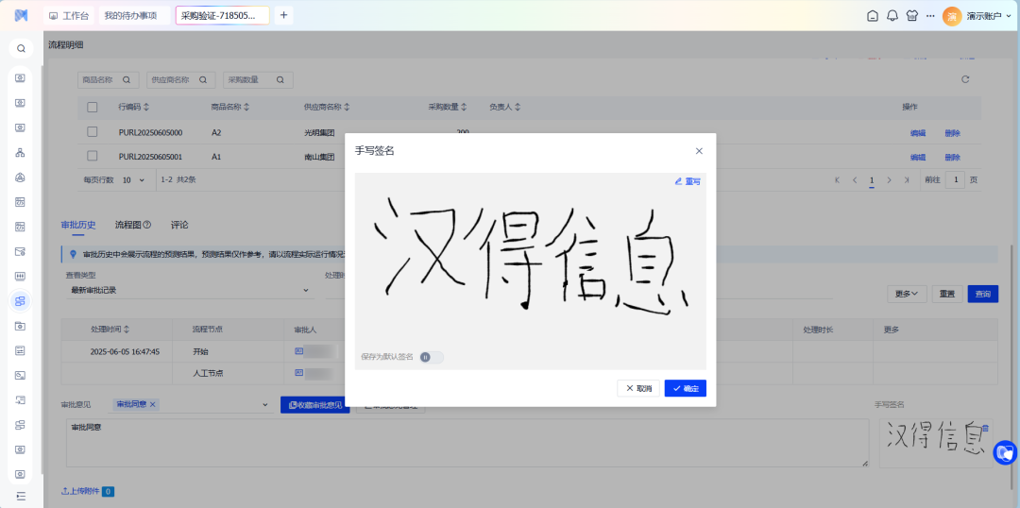
Task: Click the plus icon to add tab
Action: 284,15
